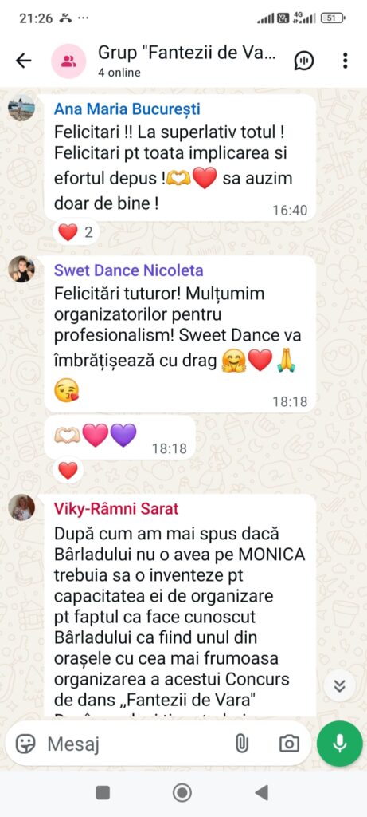Tap the heart reaction under emoji message
367x817 pixels.
pyautogui.click(x=68, y=471)
